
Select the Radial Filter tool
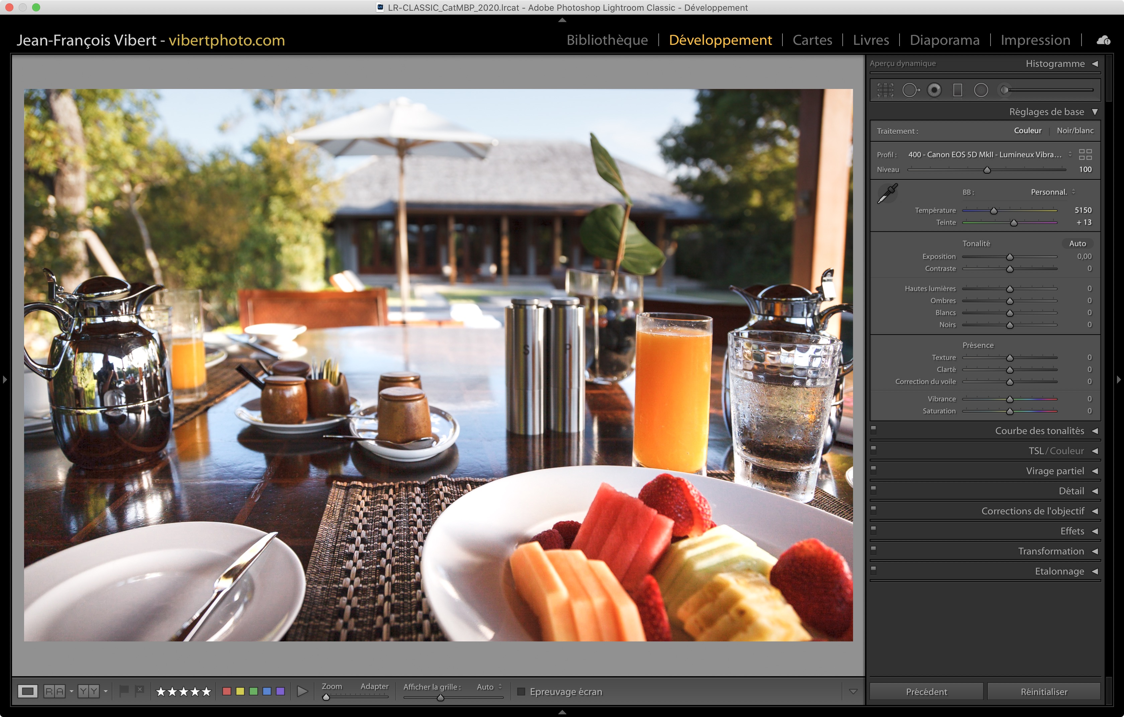tap(981, 90)
